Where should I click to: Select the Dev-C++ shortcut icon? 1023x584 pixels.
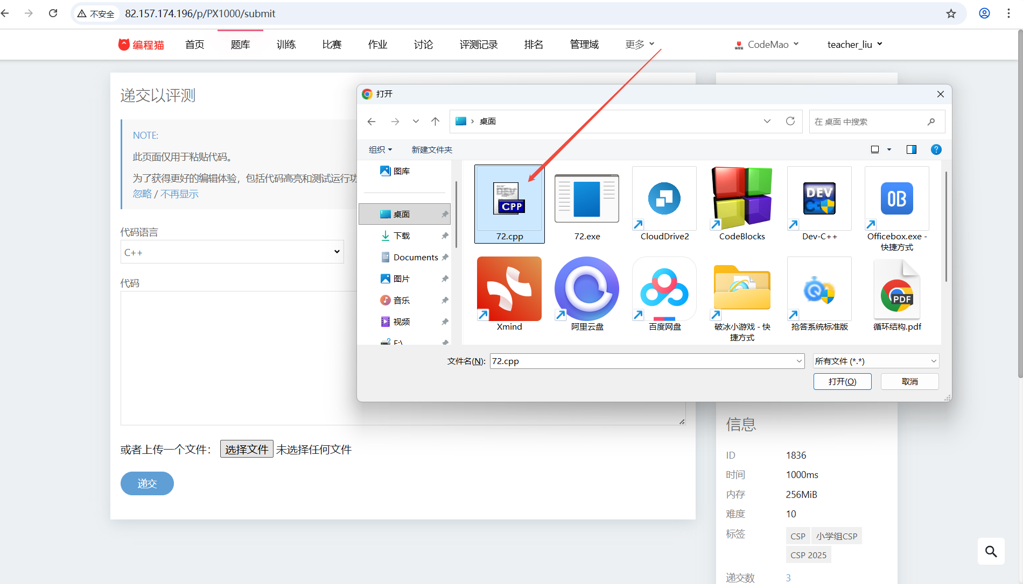(819, 199)
